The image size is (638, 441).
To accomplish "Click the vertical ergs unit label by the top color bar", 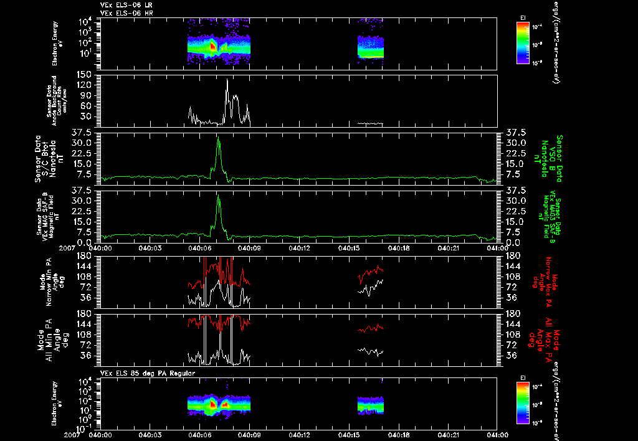I will pos(555,42).
